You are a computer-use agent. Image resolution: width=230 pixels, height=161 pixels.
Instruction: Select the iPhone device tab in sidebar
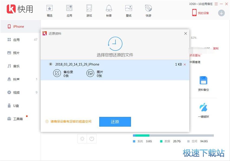pyautogui.click(x=21, y=26)
